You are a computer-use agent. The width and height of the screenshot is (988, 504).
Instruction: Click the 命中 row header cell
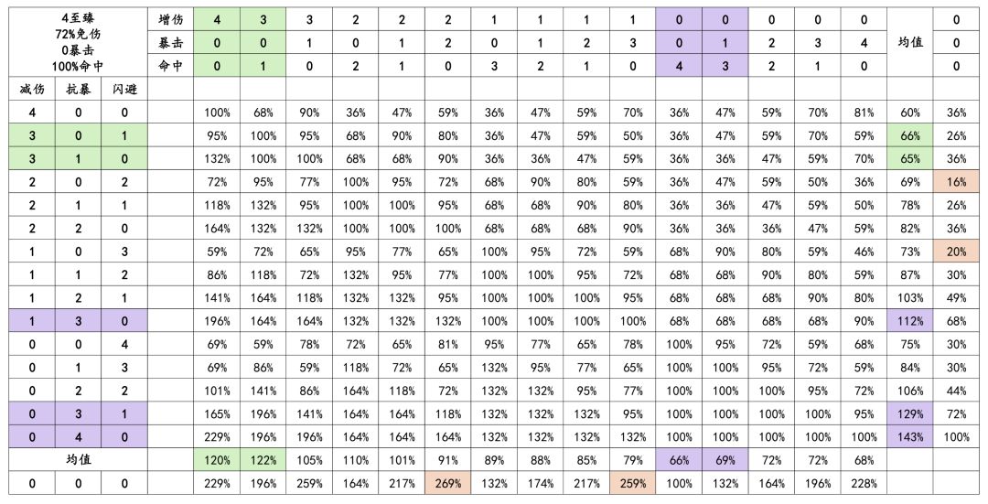(x=170, y=66)
